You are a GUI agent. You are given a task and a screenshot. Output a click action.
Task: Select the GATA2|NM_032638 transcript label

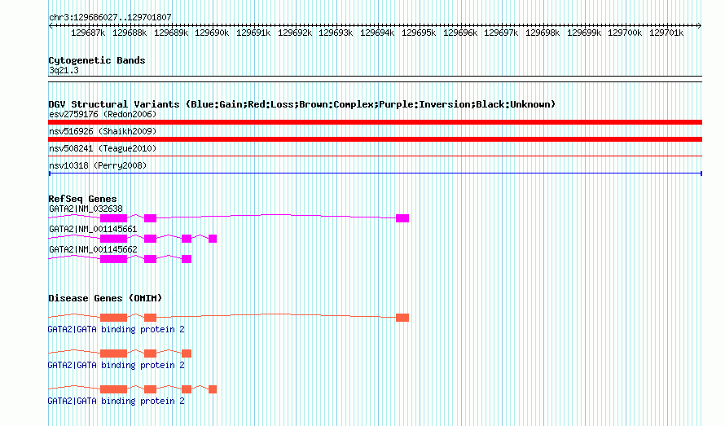(86, 209)
